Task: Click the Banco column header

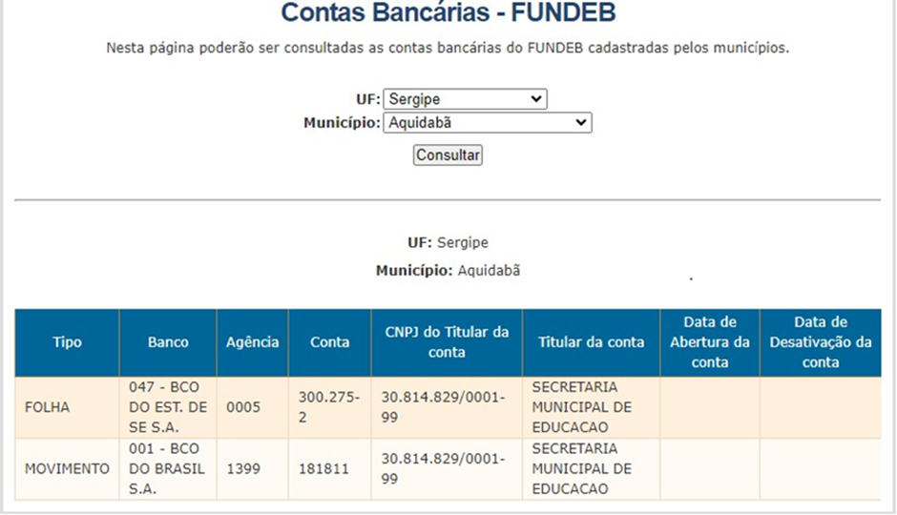Action: point(168,342)
